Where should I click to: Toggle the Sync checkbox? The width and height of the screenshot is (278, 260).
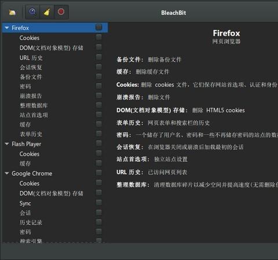tap(99, 202)
